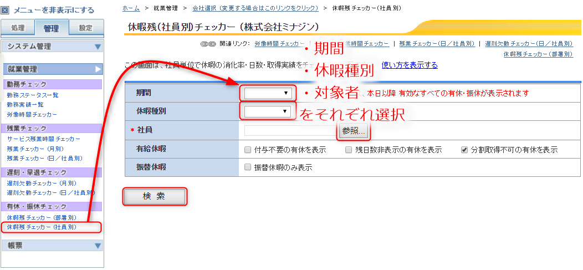Screen dimensions: 583x270
Task: Click the 遅刻・早退チェック section header
Action: 52,172
